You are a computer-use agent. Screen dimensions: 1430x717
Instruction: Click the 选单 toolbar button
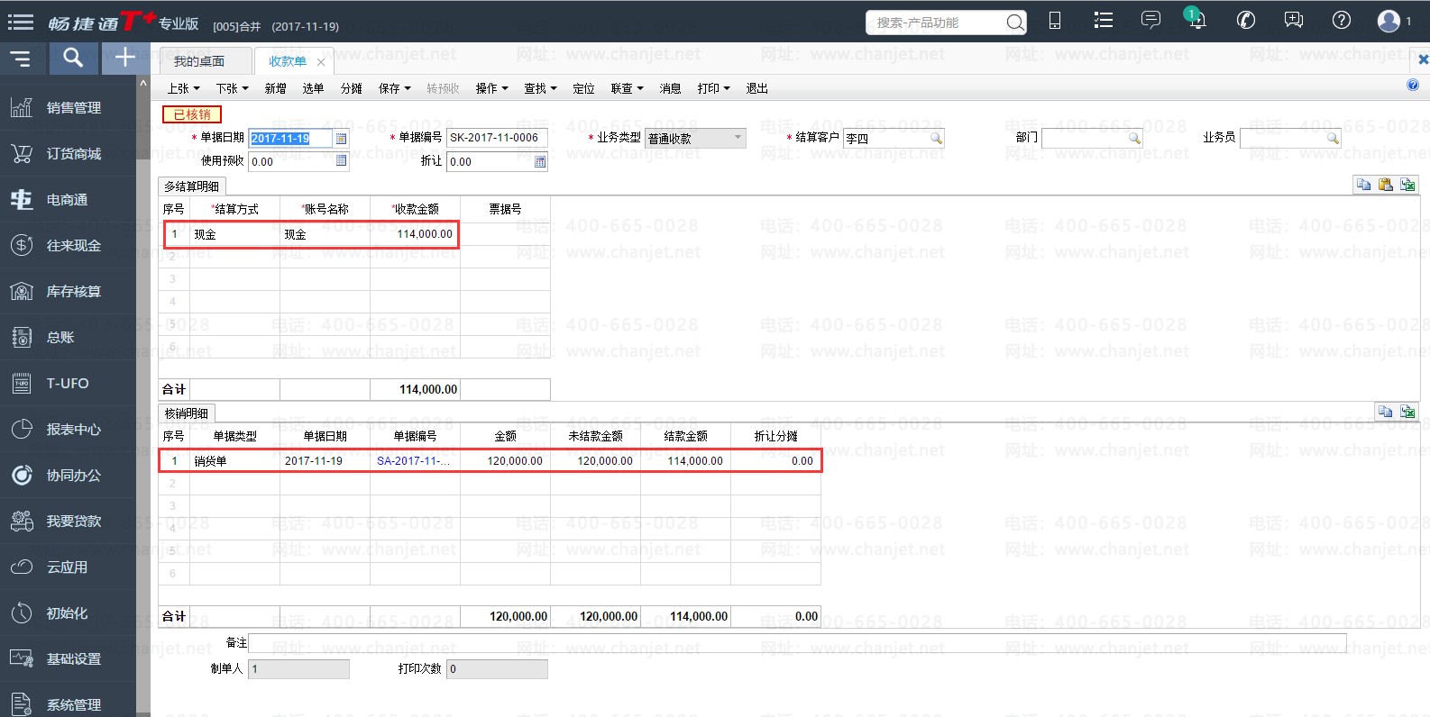click(313, 88)
